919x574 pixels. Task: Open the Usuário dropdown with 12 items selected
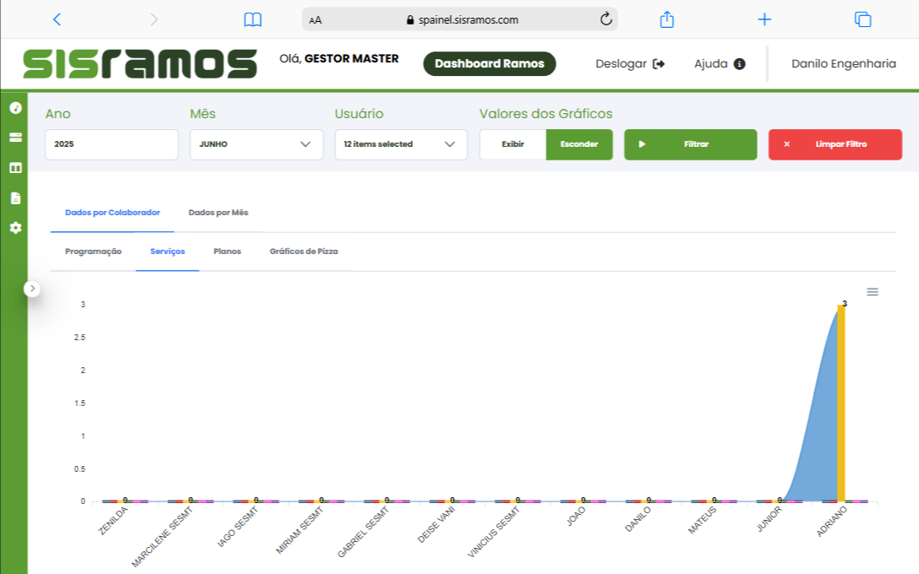[x=400, y=144]
